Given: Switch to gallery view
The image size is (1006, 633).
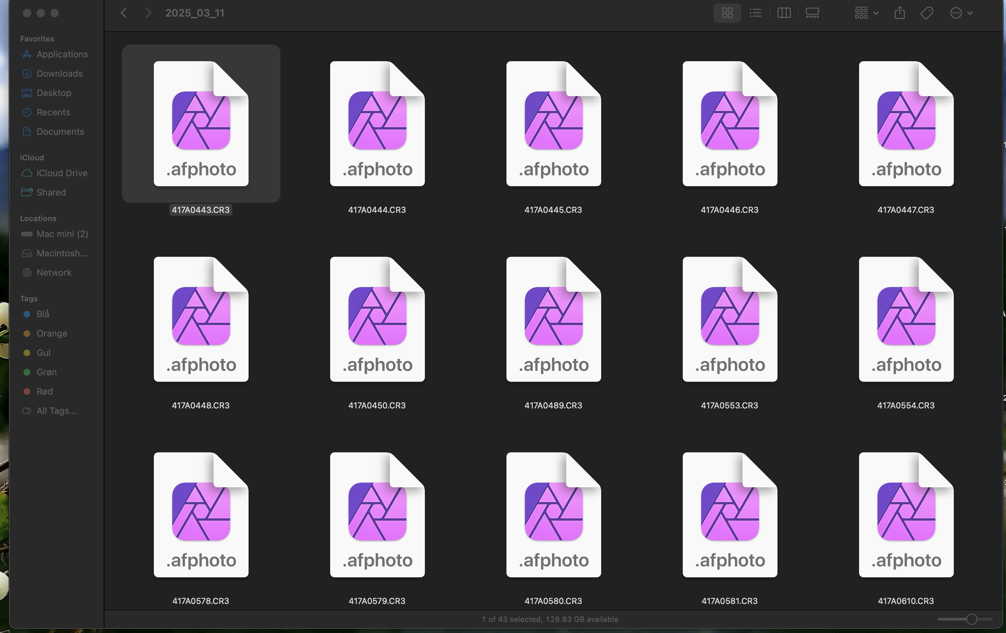Looking at the screenshot, I should pos(812,13).
